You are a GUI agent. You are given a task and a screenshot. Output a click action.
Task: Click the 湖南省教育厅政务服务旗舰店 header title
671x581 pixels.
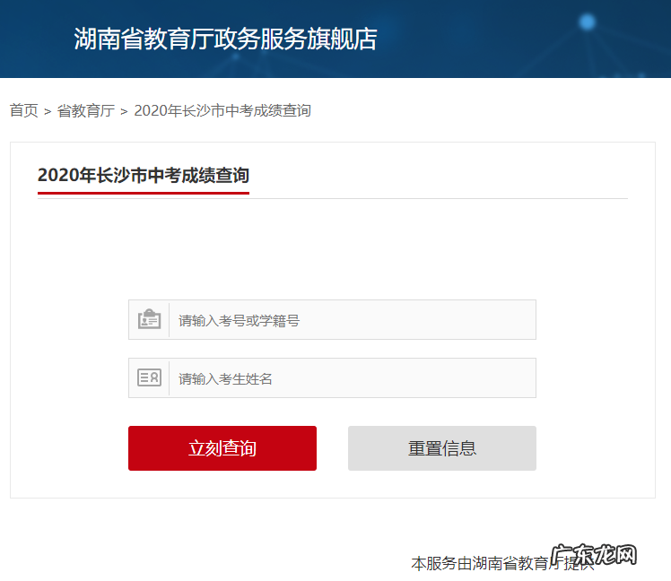click(225, 39)
